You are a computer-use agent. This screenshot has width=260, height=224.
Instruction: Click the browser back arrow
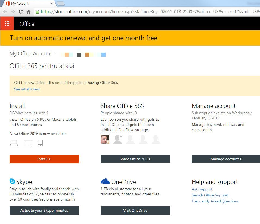coord(5,12)
